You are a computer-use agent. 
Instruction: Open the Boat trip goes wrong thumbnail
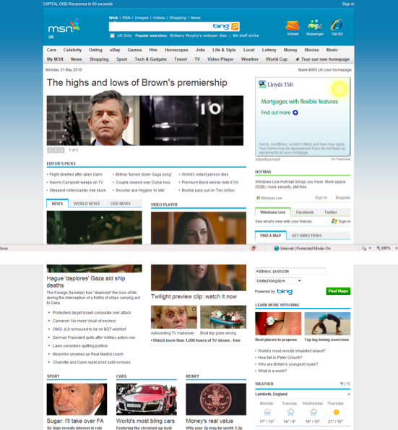pyautogui.click(x=223, y=317)
